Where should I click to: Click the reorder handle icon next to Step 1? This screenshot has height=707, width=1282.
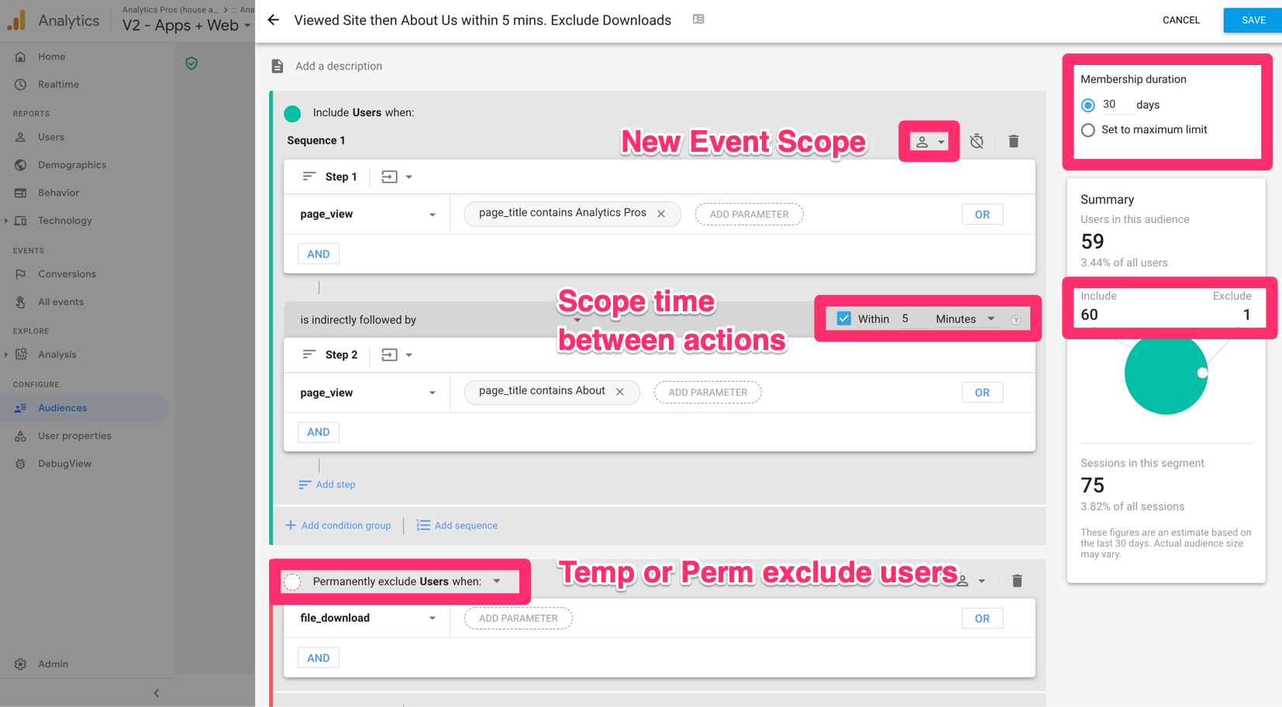(309, 177)
